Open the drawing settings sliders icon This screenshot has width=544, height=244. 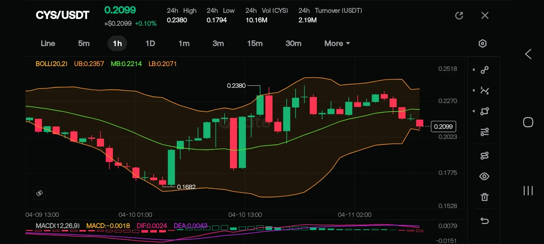485,132
